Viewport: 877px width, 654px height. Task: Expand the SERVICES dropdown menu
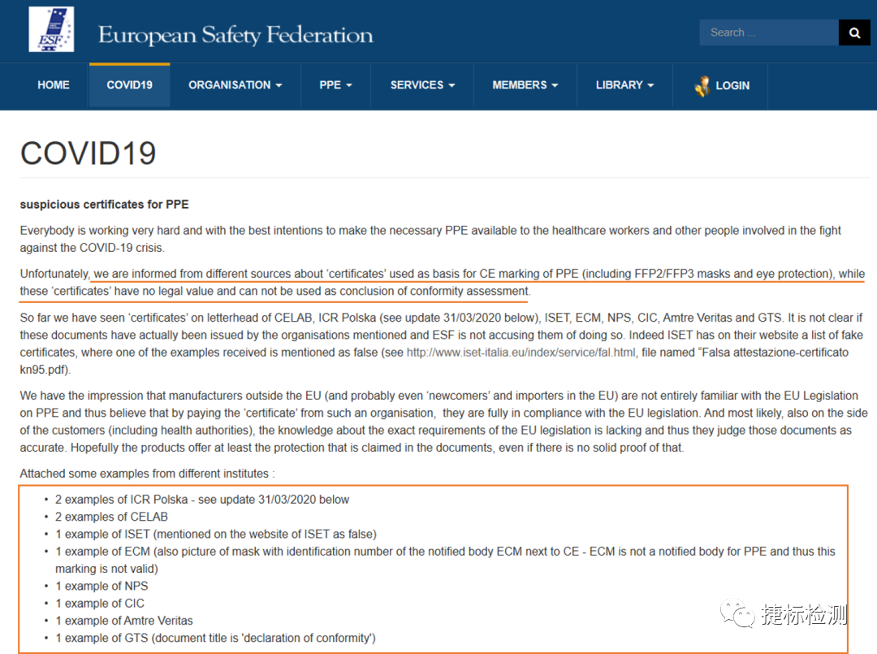[422, 85]
